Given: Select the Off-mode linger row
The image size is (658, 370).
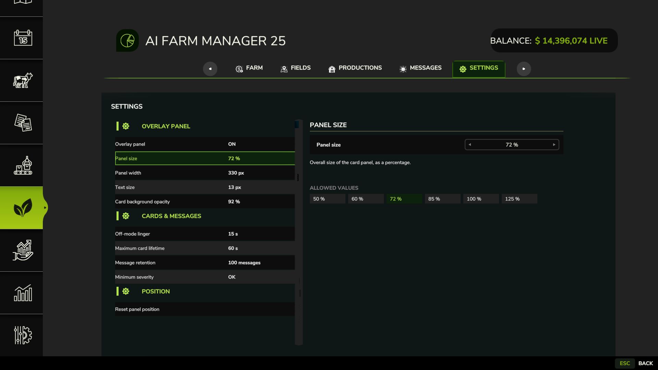Looking at the screenshot, I should point(205,234).
